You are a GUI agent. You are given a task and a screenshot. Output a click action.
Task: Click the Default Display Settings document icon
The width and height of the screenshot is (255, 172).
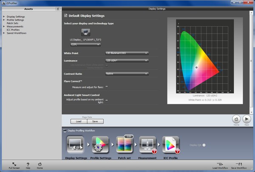65,16
